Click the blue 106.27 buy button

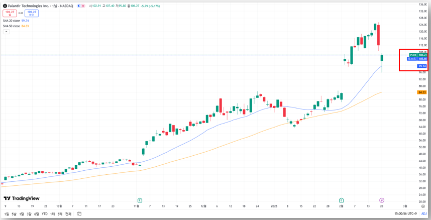(31, 13)
